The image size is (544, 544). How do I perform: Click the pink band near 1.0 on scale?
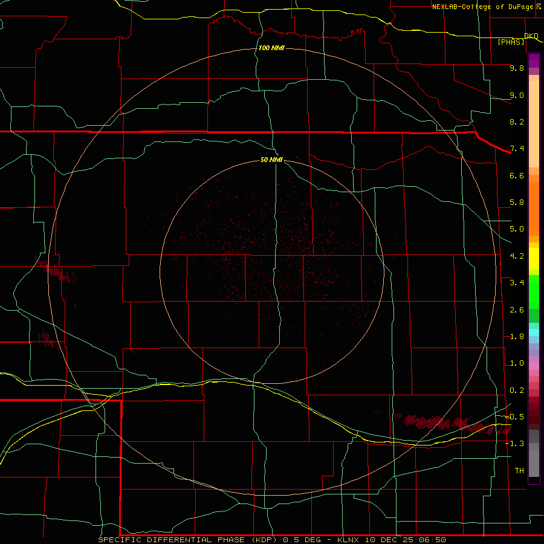[x=534, y=366]
